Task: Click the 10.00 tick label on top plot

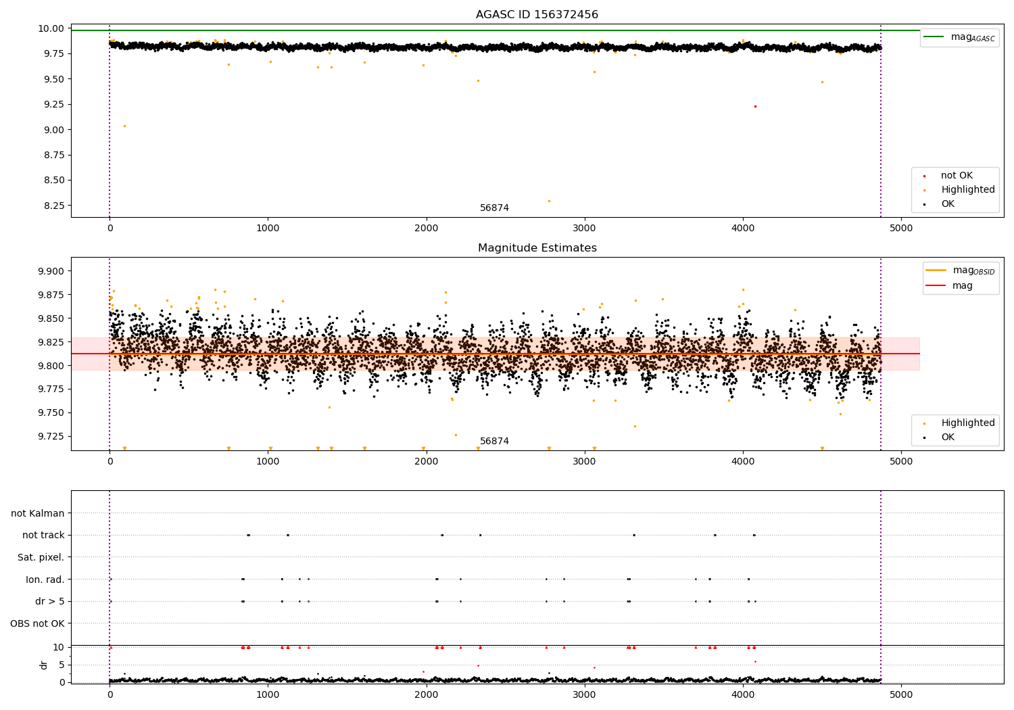Action: [x=51, y=28]
